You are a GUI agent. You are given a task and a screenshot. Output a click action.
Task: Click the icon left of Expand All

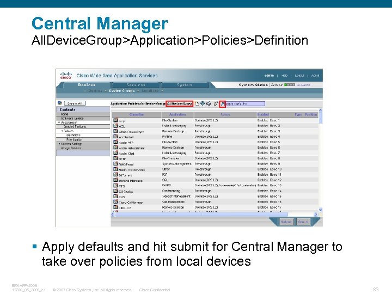[x=60, y=103]
